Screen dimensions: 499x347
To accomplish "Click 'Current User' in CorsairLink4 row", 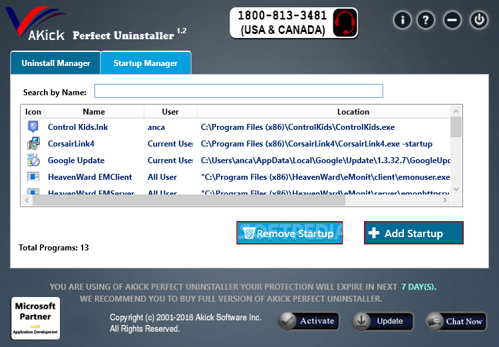I will click(x=170, y=144).
